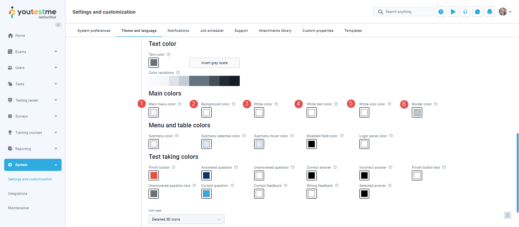Click the scroll-to-top double arrow icon

(507, 215)
